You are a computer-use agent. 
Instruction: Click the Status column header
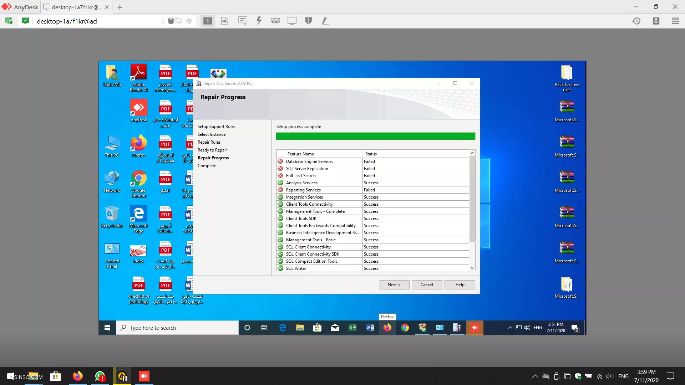coord(416,154)
